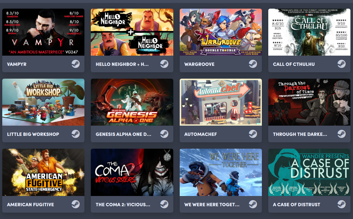Screen dimensions: 353x219
Task: Click the Steam icon beside A Case of Distrust
Action: pyautogui.click(x=341, y=204)
